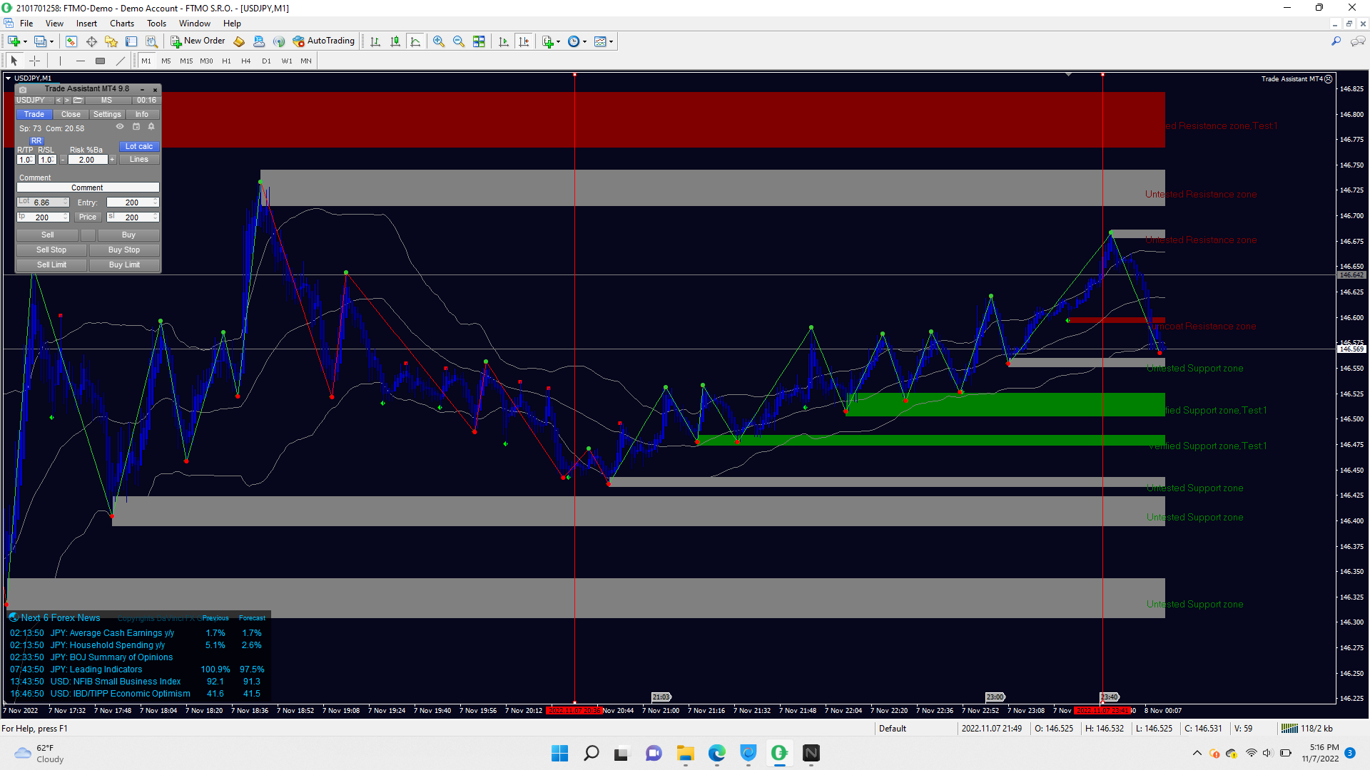The height and width of the screenshot is (770, 1370).
Task: Open the Charts menu
Action: pyautogui.click(x=121, y=24)
